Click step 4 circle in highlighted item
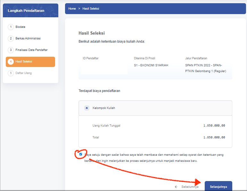Viewport: 247px width, 191px height. [11, 62]
